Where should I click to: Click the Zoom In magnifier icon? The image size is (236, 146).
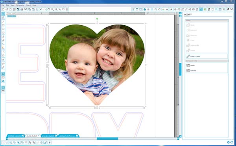(52, 9)
